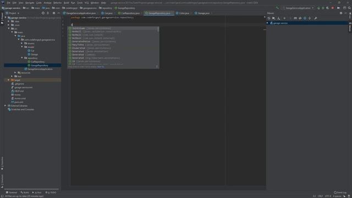Open the Navigate menu

point(30,3)
